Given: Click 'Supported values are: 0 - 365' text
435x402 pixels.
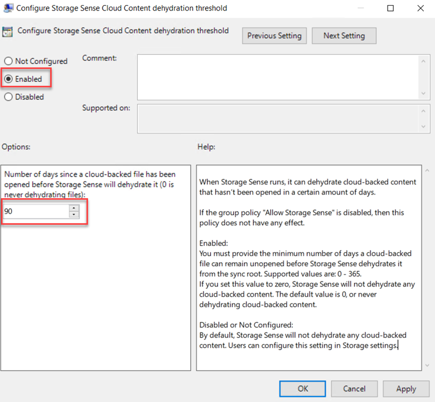Looking at the screenshot, I should (x=312, y=274).
